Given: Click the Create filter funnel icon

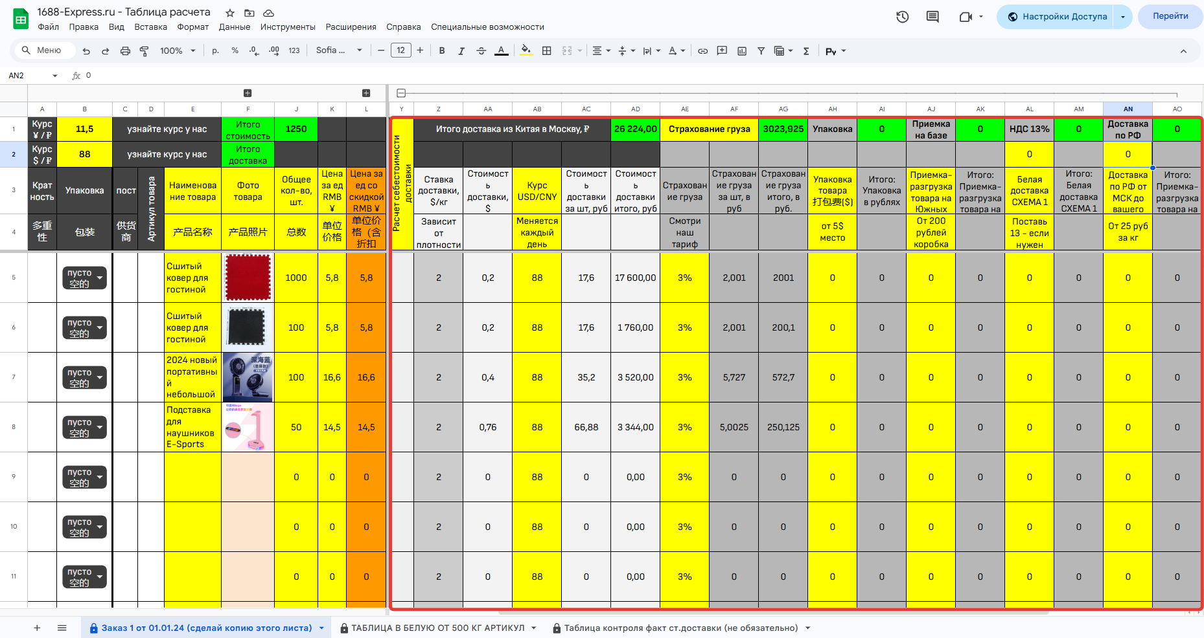Looking at the screenshot, I should point(761,51).
